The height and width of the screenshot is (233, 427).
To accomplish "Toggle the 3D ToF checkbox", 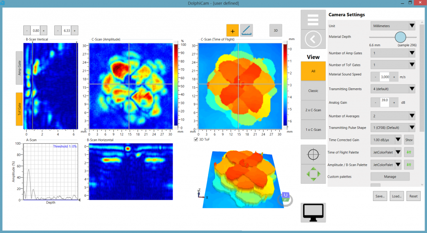I will click(196, 139).
